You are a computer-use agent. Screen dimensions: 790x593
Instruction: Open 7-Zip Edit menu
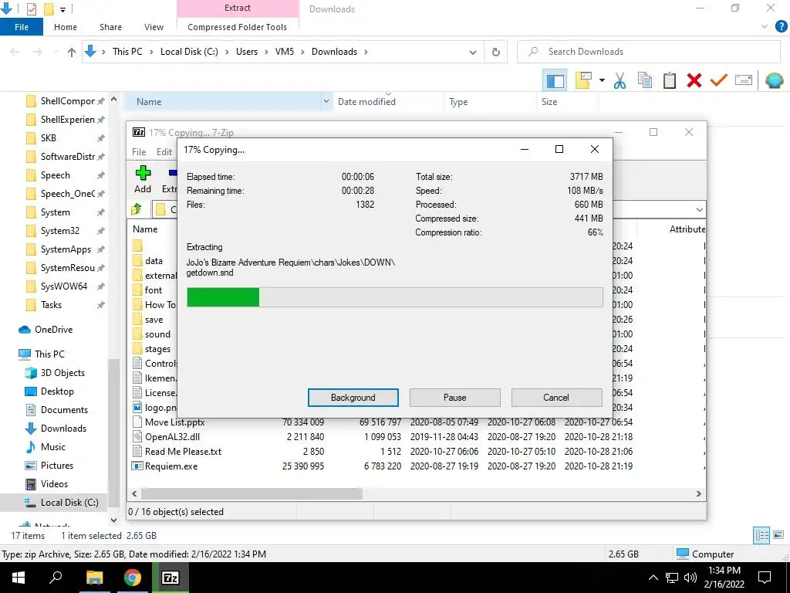(164, 152)
